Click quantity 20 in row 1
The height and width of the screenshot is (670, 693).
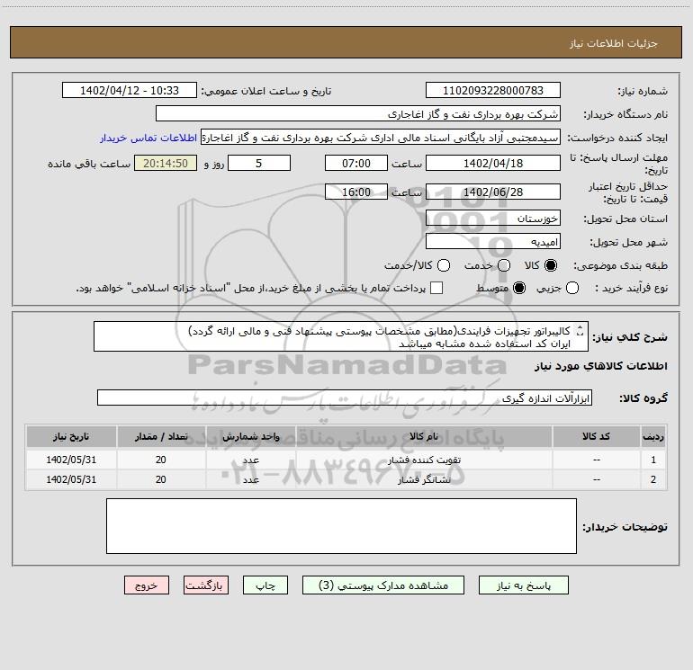coord(161,460)
